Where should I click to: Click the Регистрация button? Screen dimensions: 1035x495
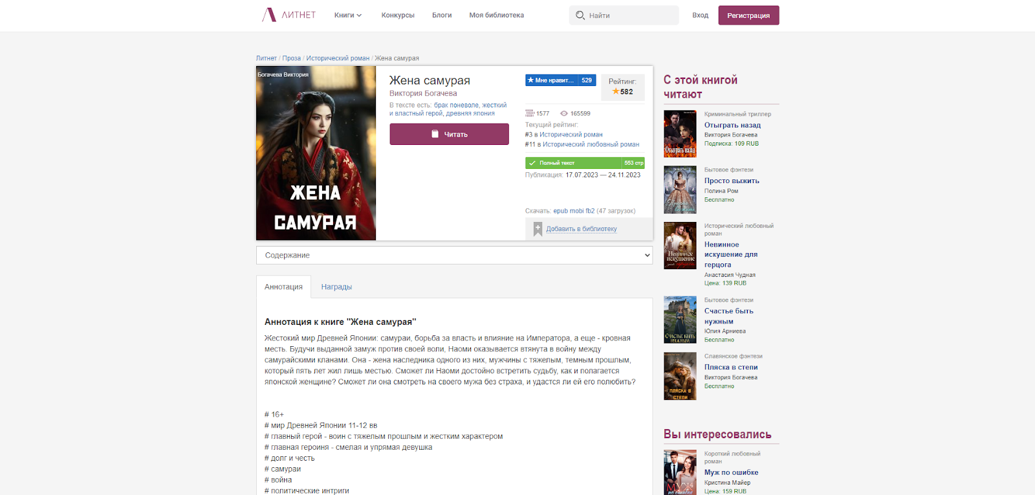pos(748,15)
